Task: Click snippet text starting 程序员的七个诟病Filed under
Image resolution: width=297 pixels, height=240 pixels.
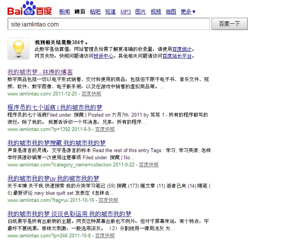Action: tap(108, 118)
